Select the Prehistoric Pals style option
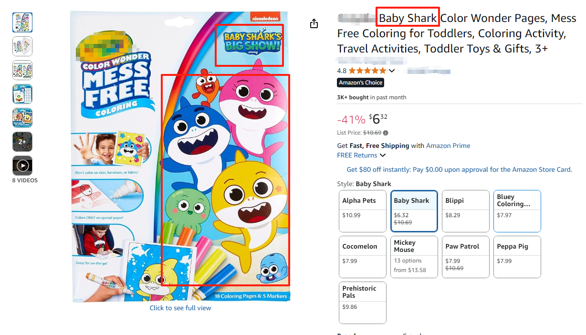The image size is (586, 335). (362, 303)
